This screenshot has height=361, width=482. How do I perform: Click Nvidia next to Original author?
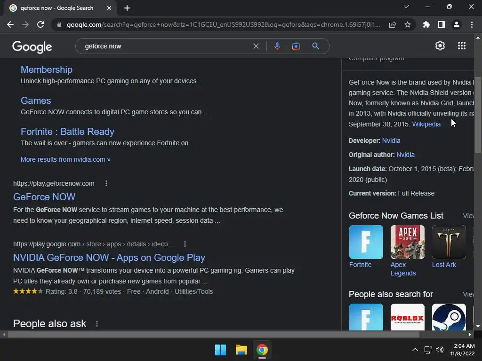(x=405, y=155)
